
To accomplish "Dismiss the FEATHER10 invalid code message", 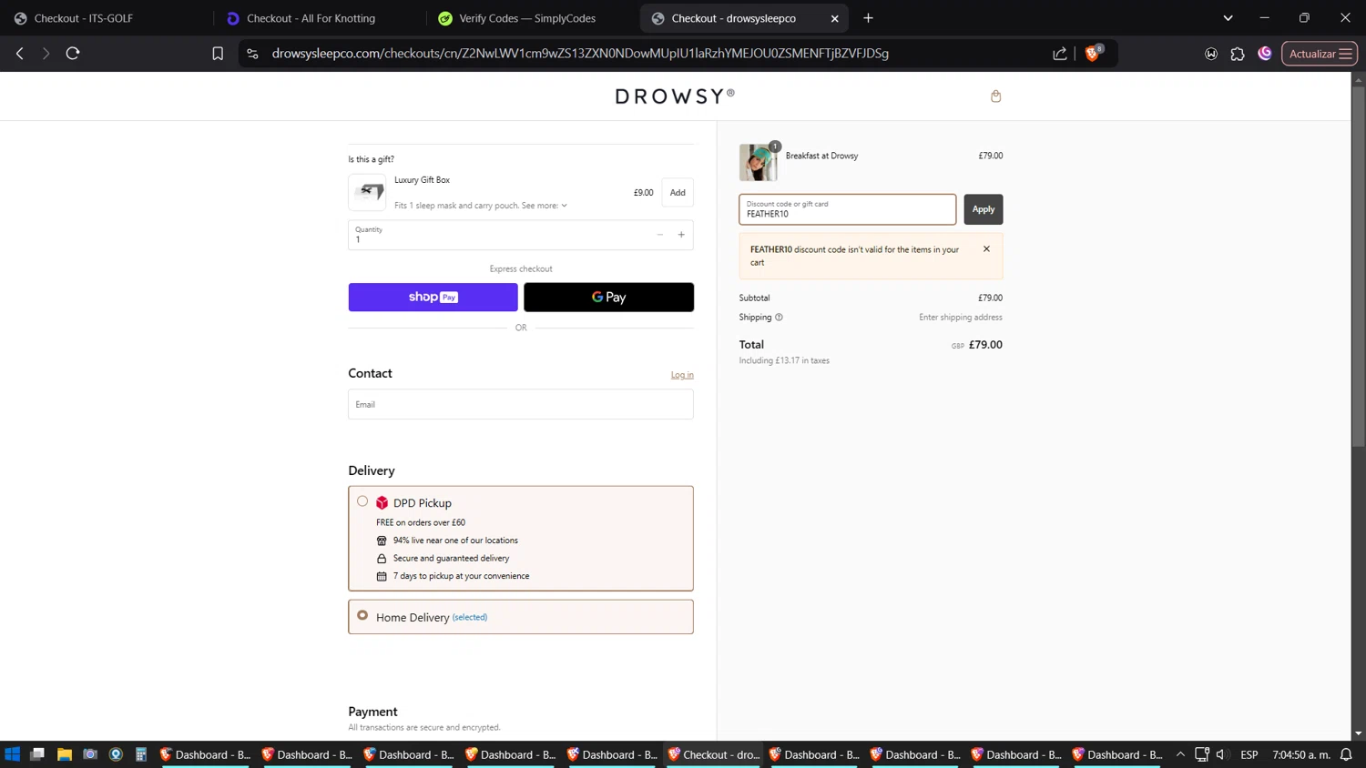I will coord(986,249).
